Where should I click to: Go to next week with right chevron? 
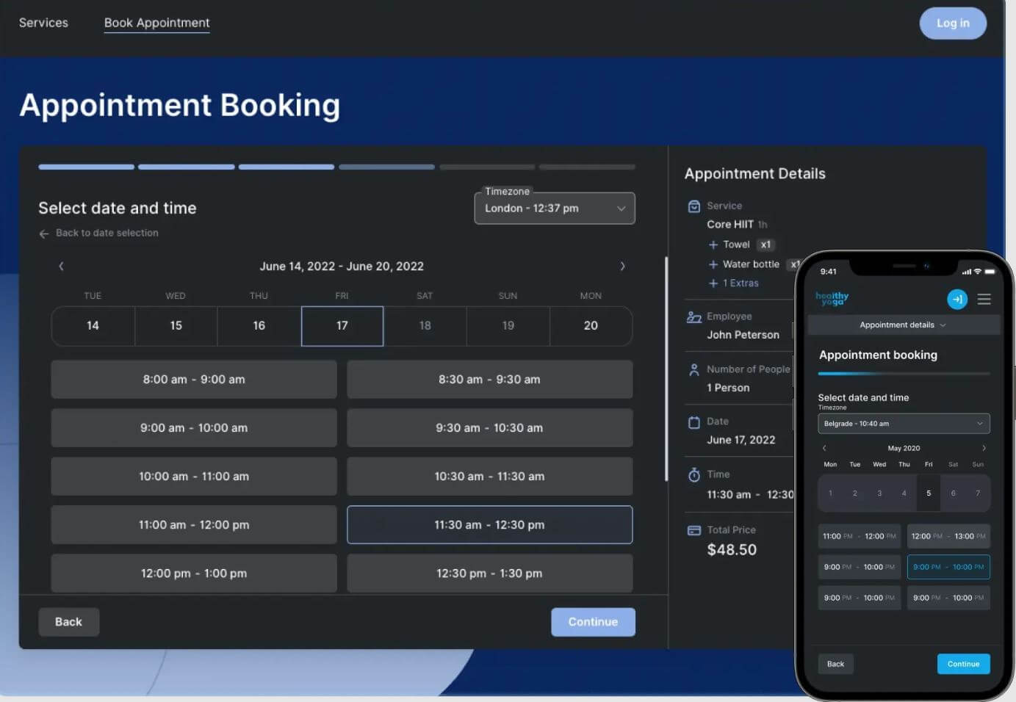[622, 266]
